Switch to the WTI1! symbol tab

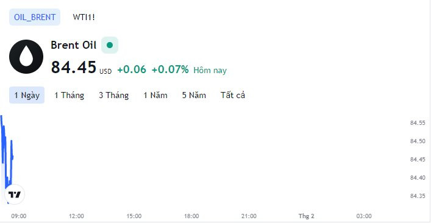pyautogui.click(x=84, y=17)
